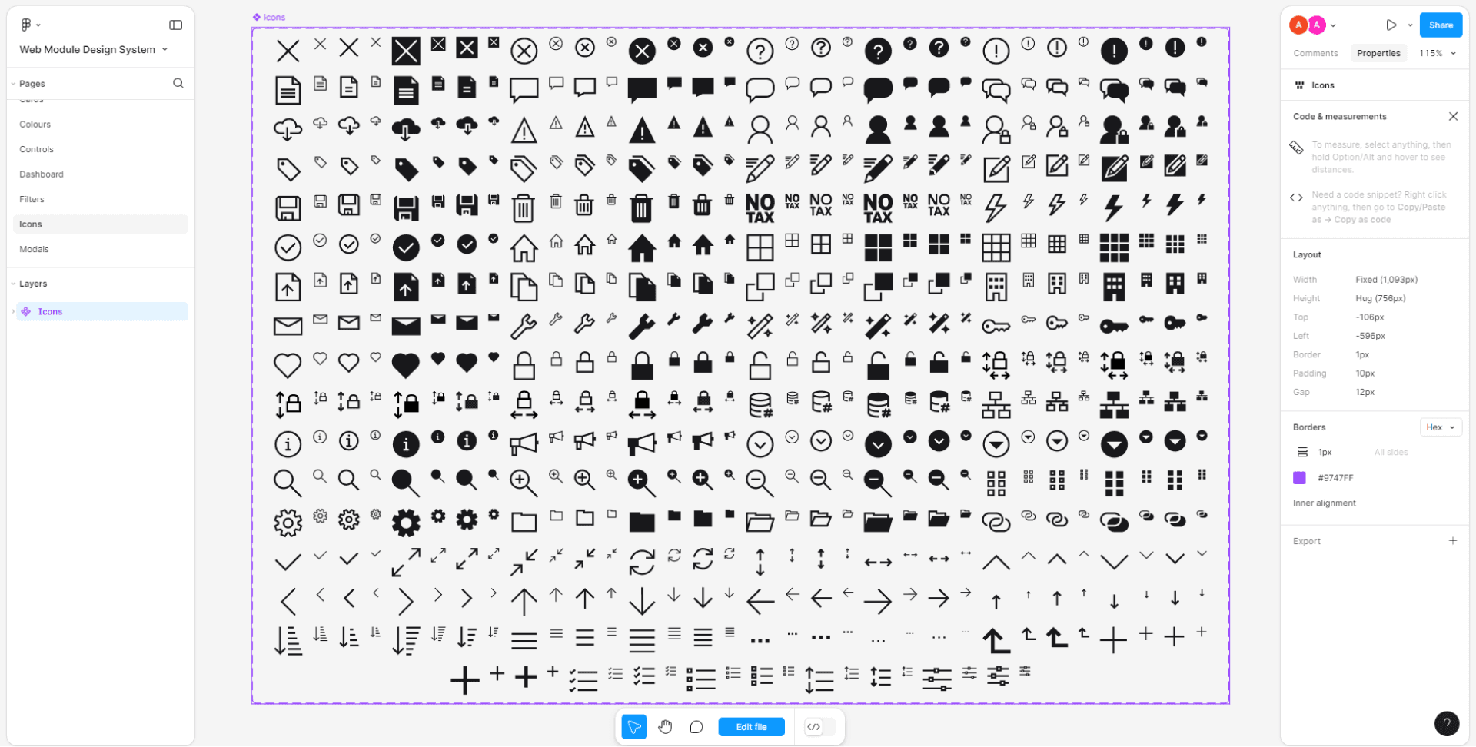Screen dimensions: 1476x747
Task: Toggle the left sidebar collapse control
Action: pyautogui.click(x=175, y=25)
